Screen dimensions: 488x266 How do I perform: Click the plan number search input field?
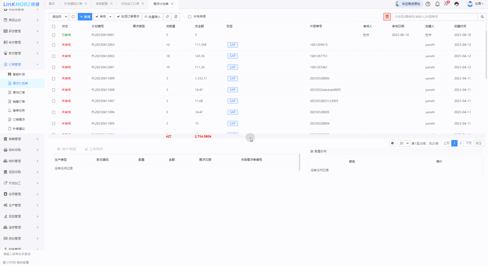click(x=434, y=17)
